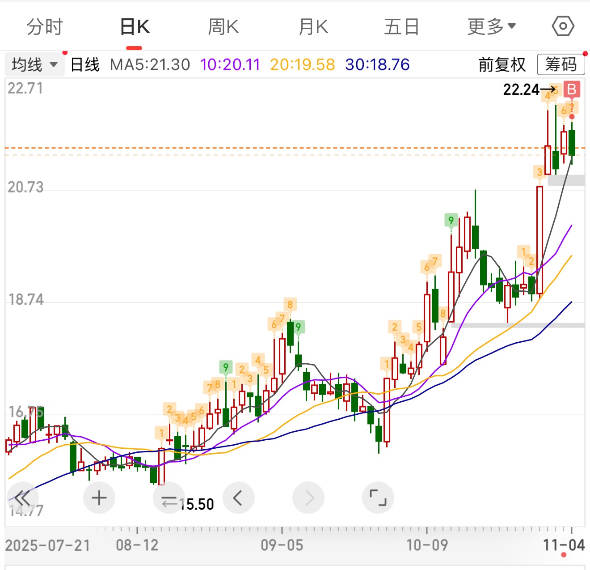Open the 筹码 chip distribution button
The height and width of the screenshot is (570, 590).
pos(561,65)
